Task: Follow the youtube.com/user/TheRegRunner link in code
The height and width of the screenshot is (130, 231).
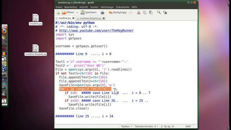Action: pos(96,30)
